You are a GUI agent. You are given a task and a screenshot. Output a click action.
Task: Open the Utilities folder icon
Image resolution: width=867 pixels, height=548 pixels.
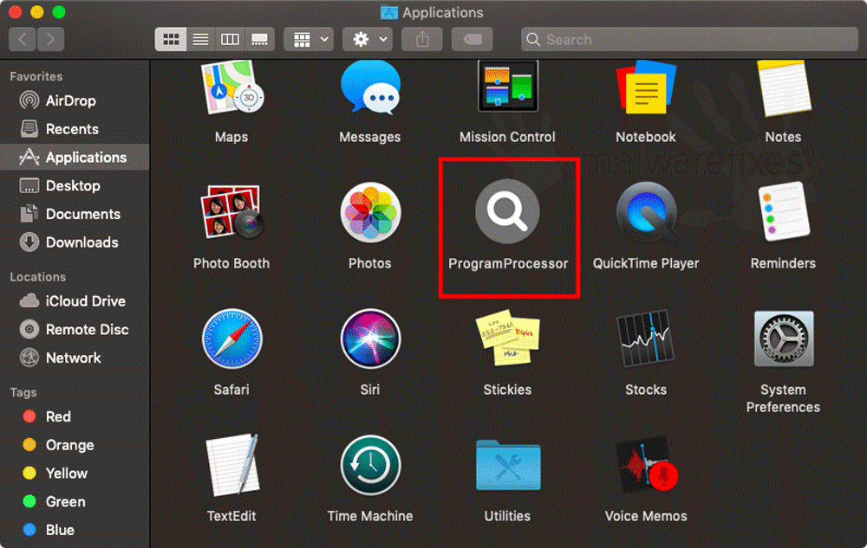pos(507,465)
